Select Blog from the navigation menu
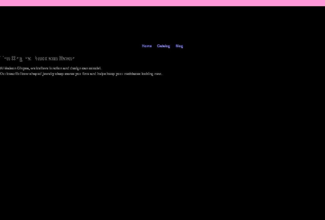 (x=179, y=46)
